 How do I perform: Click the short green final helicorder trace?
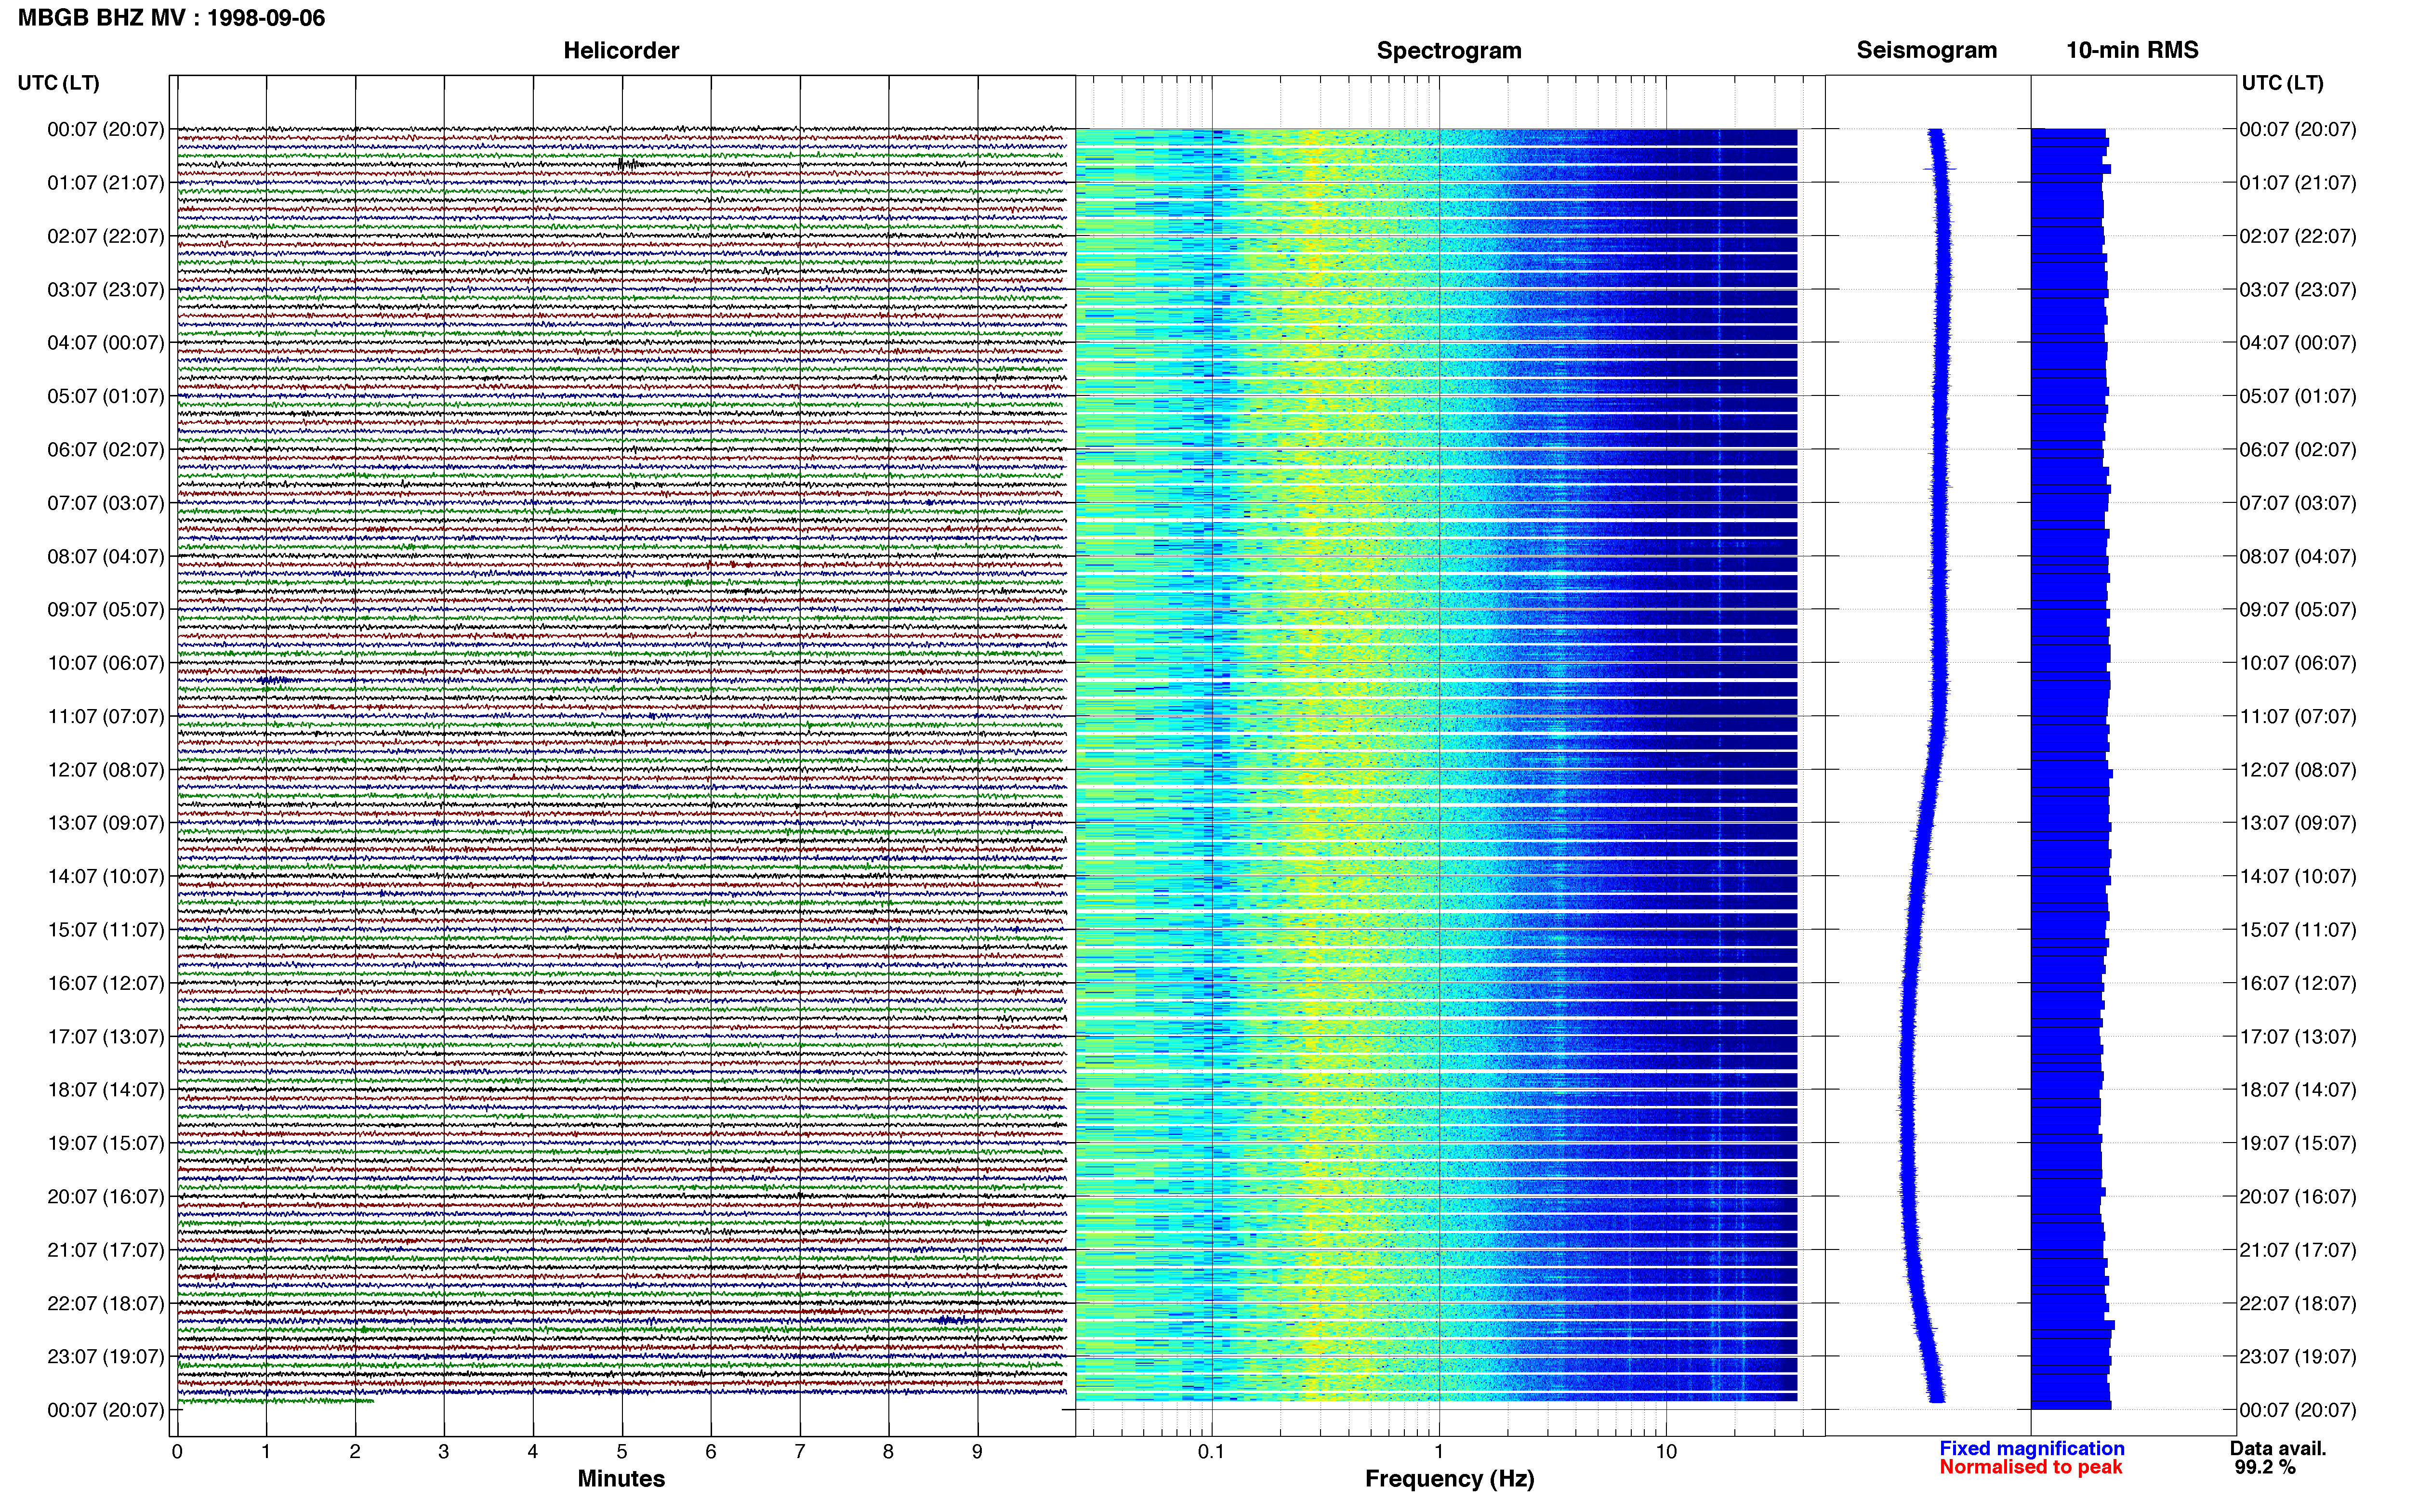[276, 1401]
